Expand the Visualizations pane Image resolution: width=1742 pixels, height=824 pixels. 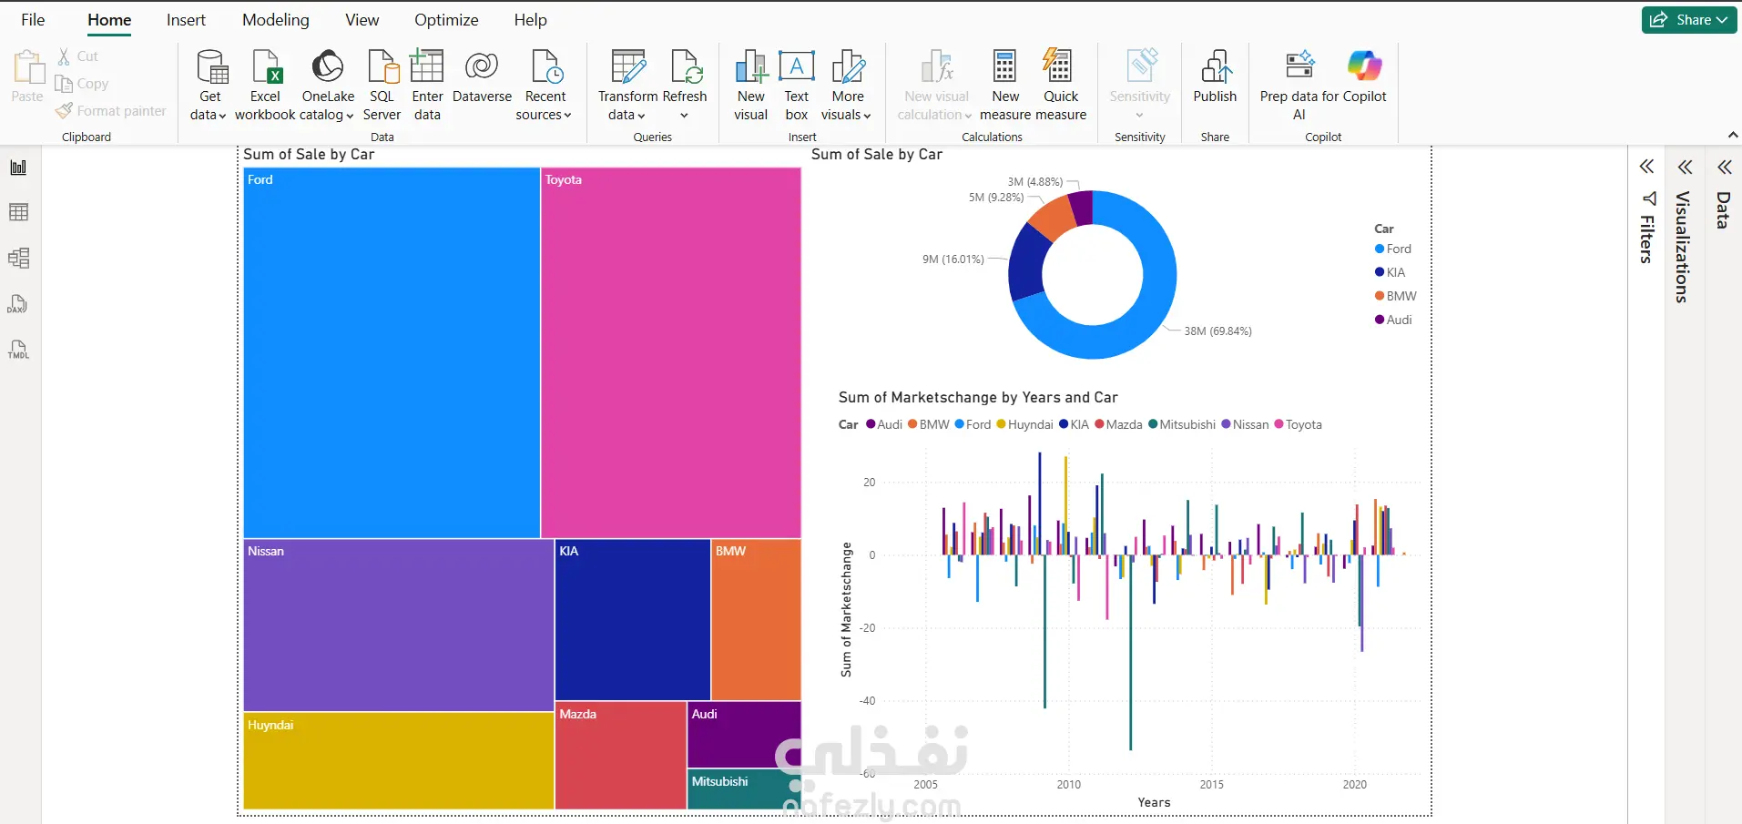tap(1685, 167)
